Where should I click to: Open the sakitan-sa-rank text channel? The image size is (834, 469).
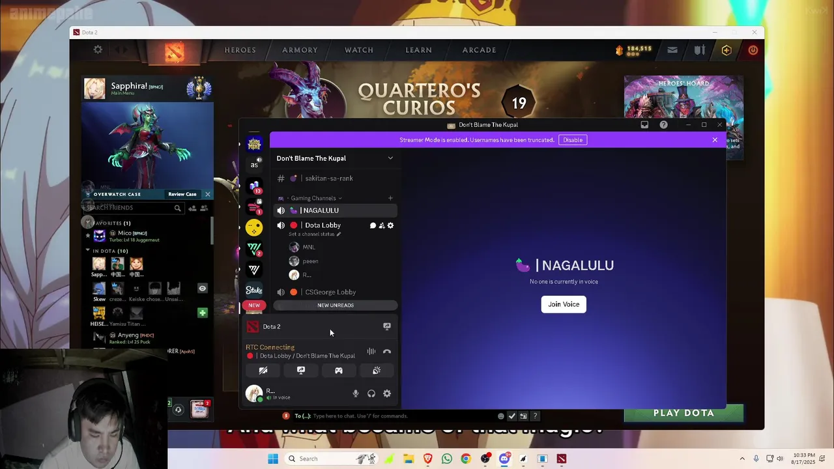pos(335,178)
